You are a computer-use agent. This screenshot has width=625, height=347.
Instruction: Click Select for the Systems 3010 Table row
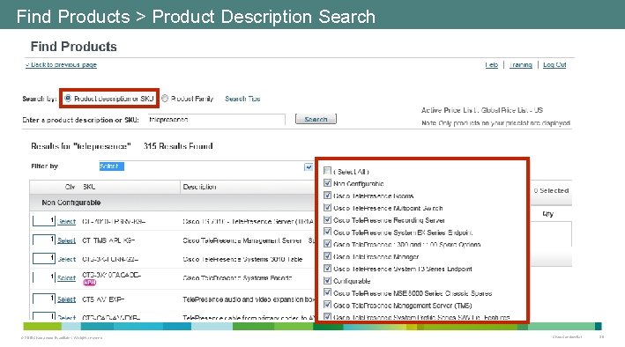(67, 259)
